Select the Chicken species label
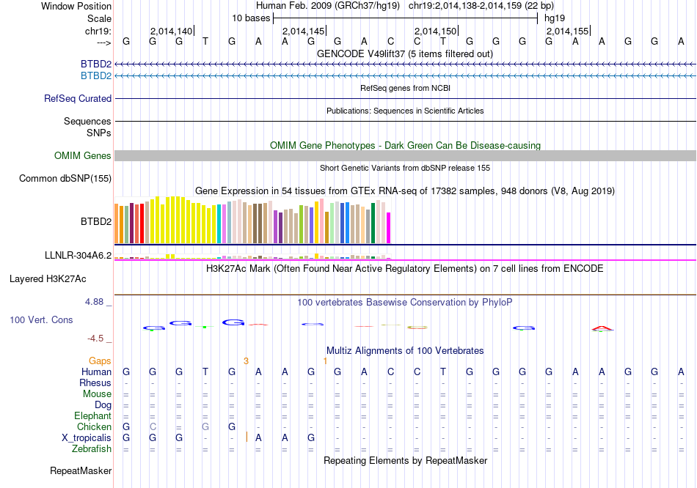This screenshot has width=697, height=488. tap(94, 426)
